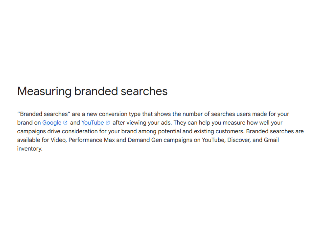Click 'available for' starting the fourth line

click(33, 140)
